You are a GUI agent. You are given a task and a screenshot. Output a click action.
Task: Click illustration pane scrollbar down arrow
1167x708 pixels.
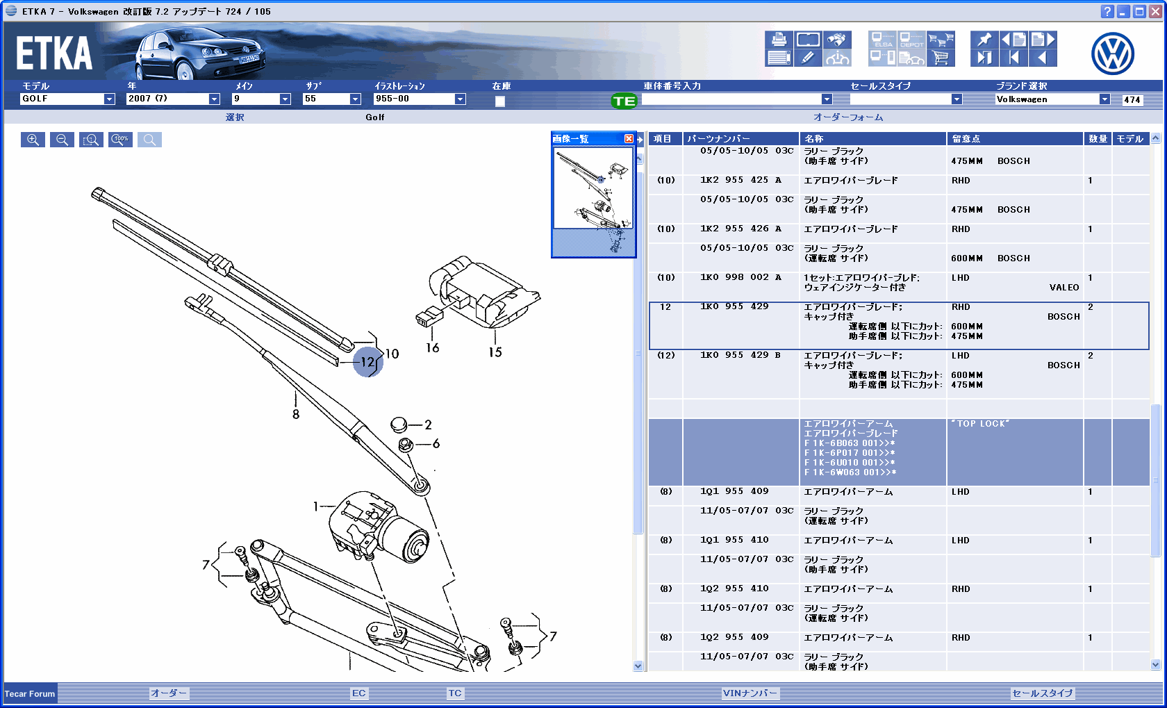tap(638, 666)
